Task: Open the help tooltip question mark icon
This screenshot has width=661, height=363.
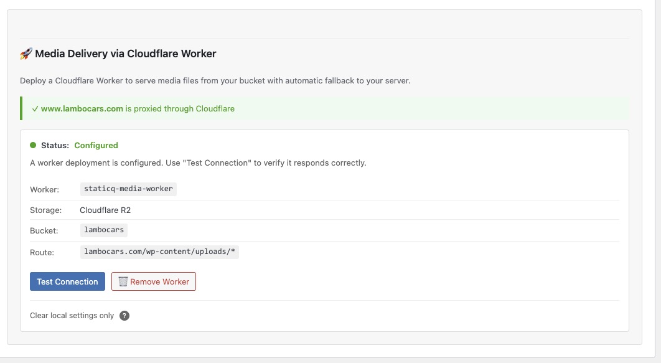Action: pos(124,316)
